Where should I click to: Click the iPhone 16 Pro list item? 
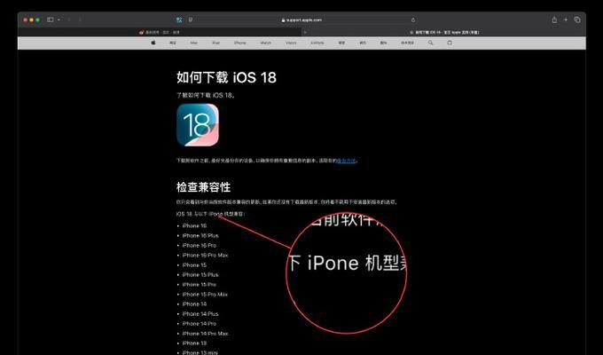point(200,245)
